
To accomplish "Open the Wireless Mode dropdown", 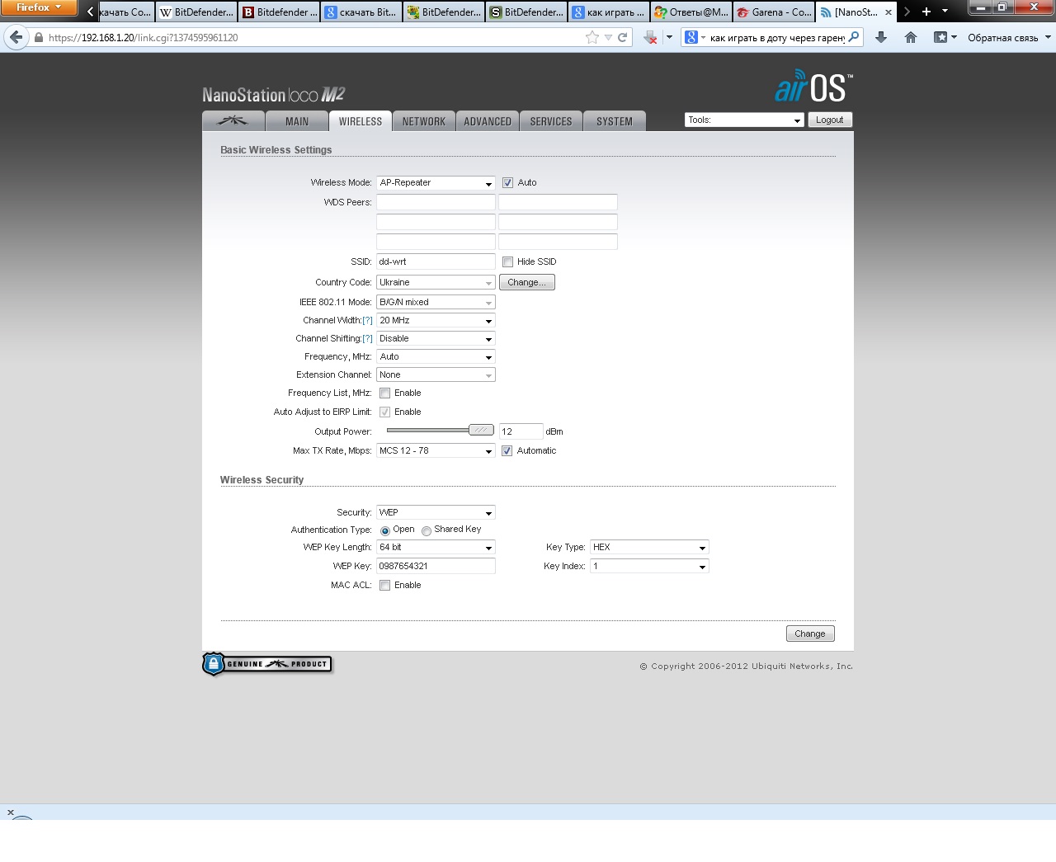I will point(436,183).
